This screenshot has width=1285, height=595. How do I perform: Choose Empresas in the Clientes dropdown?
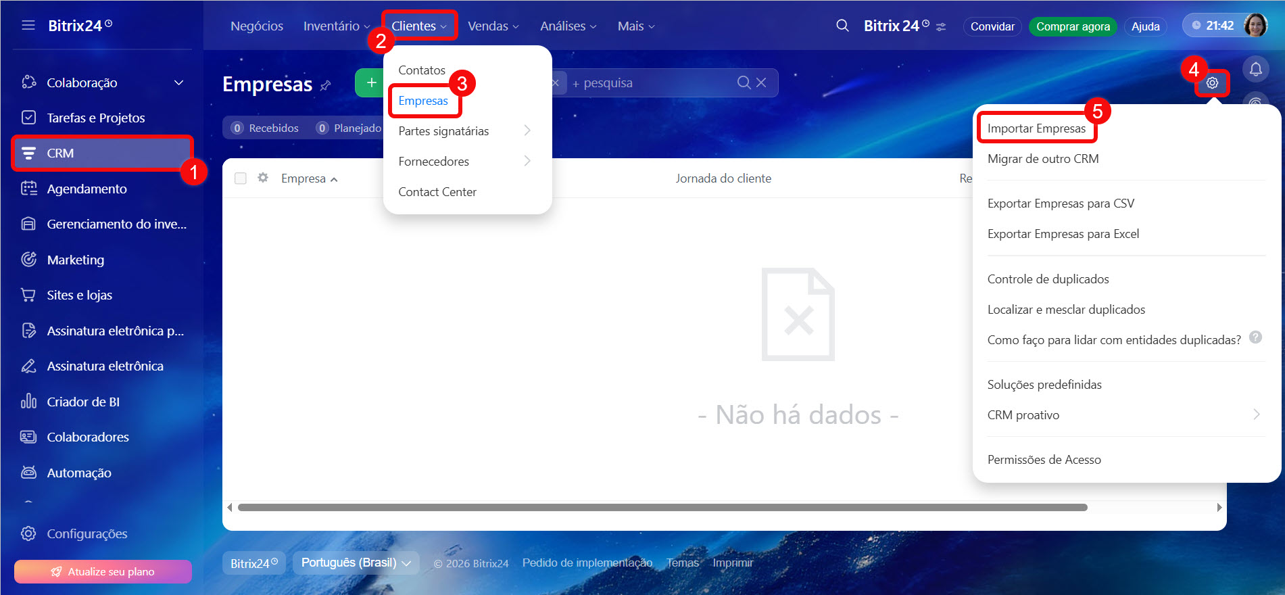[423, 101]
